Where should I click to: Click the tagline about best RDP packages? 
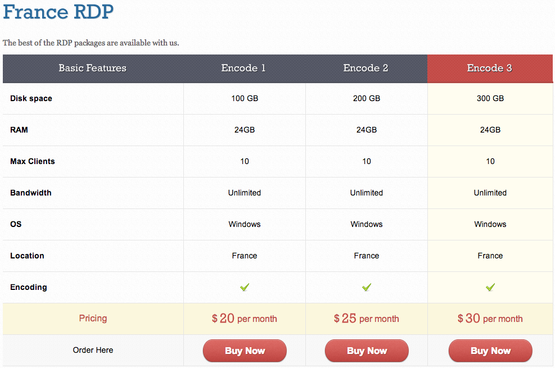pos(91,43)
